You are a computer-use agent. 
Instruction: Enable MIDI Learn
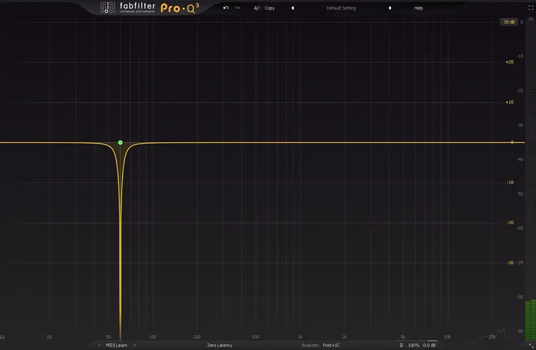(x=116, y=345)
